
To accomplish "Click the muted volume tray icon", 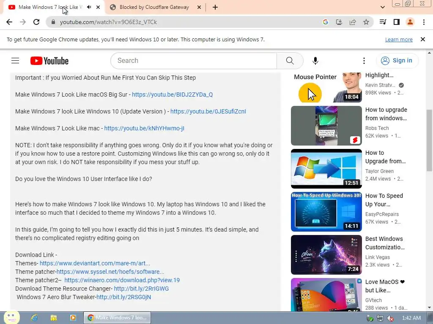I will click(x=390, y=318).
